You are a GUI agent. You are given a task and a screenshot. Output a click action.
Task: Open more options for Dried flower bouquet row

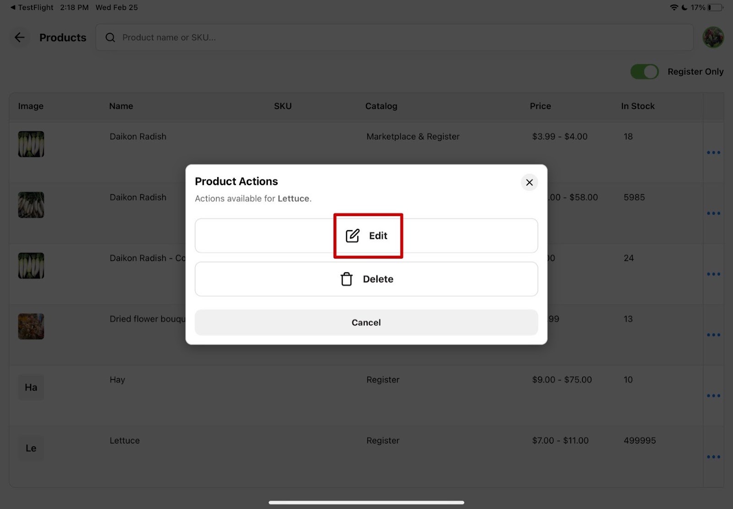pyautogui.click(x=713, y=335)
